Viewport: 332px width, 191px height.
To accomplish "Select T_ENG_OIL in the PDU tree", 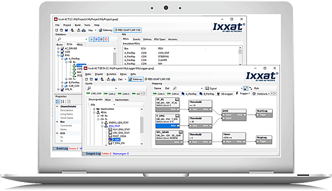I will pyautogui.click(x=119, y=143).
